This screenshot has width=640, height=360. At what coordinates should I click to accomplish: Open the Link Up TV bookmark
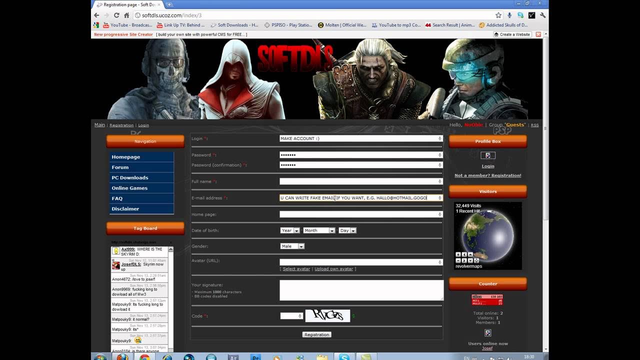pyautogui.click(x=180, y=25)
